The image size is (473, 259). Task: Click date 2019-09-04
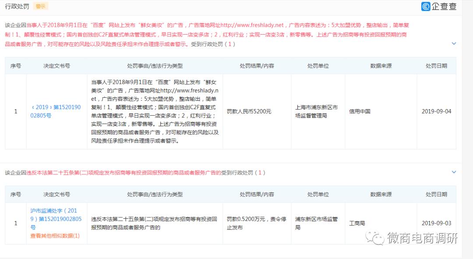[x=436, y=111]
